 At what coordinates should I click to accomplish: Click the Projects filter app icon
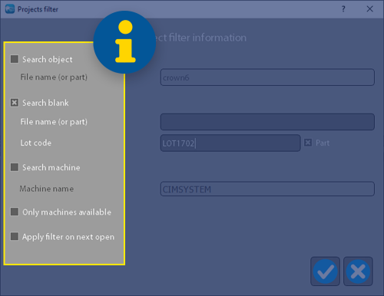[x=10, y=9]
